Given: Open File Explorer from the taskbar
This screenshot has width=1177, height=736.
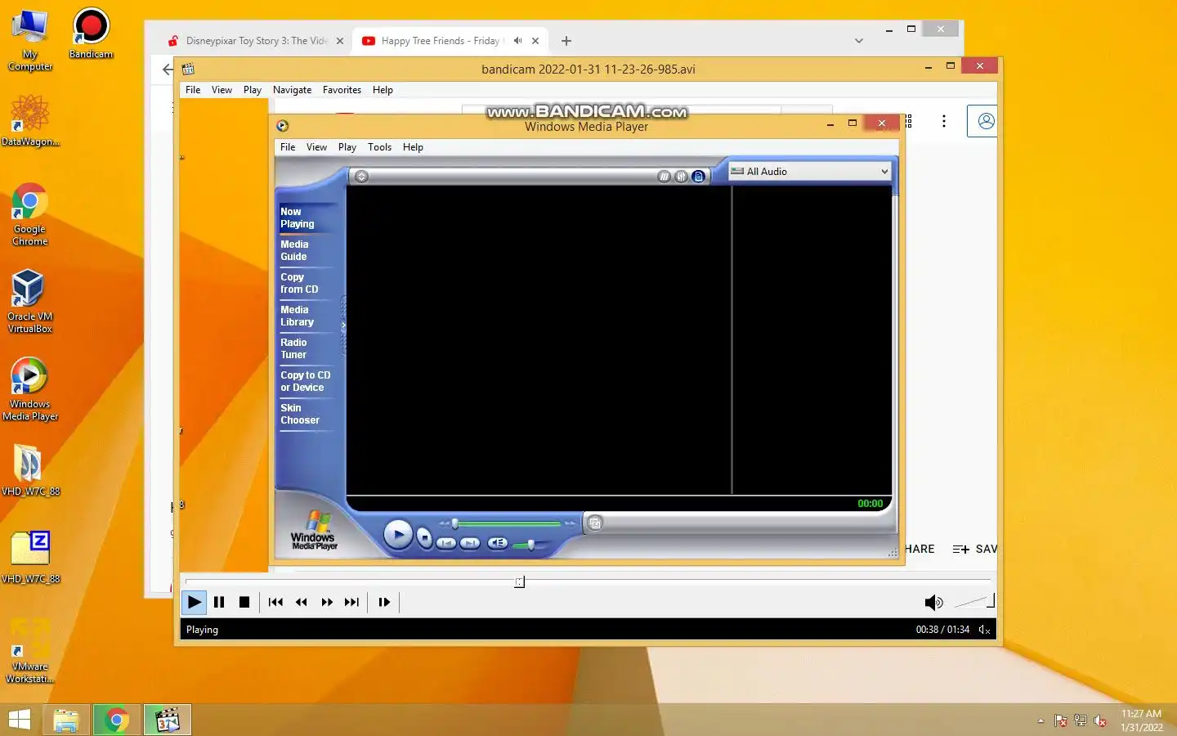Looking at the screenshot, I should 65,720.
